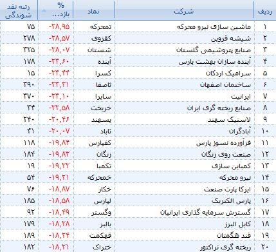Select company ایرکا پارت صنعت
276x252 pixels.
pyautogui.click(x=227, y=189)
